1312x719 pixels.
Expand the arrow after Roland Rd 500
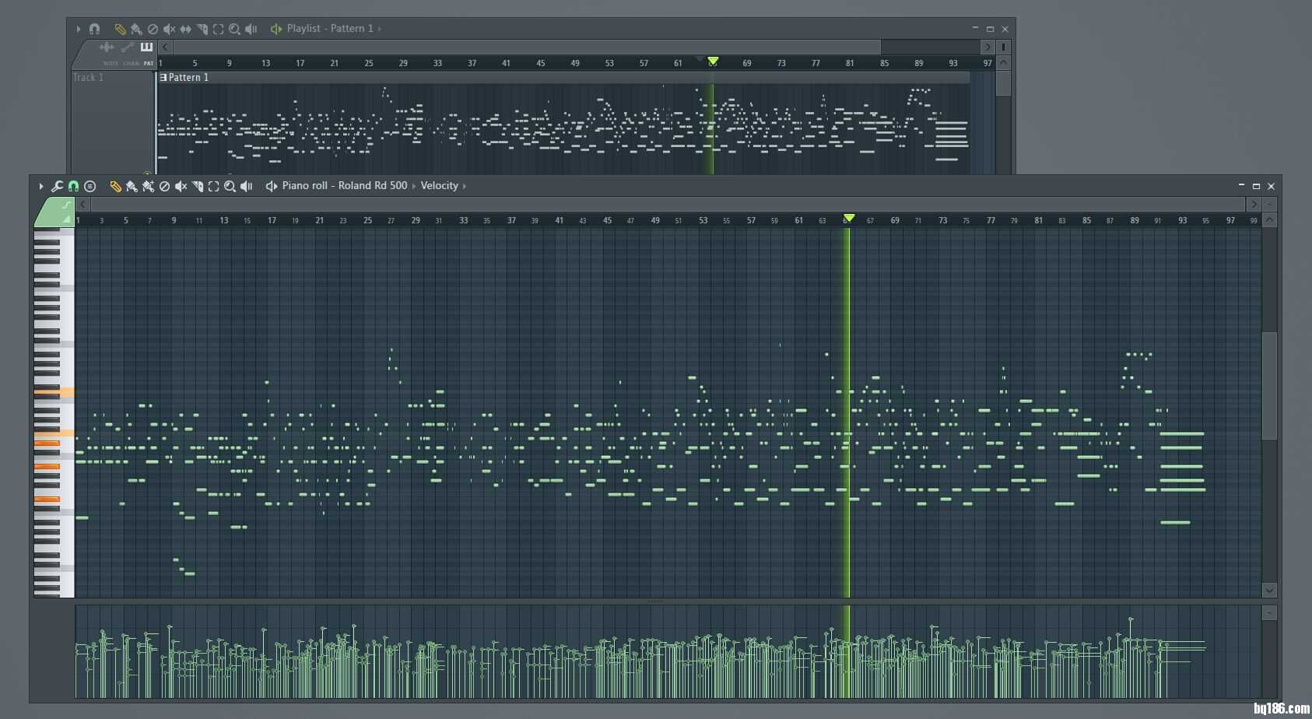point(413,186)
